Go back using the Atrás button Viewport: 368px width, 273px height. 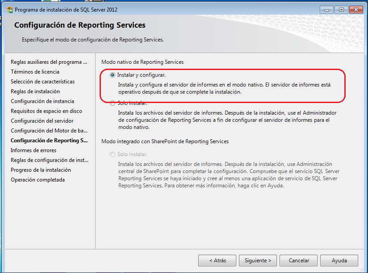(217, 261)
